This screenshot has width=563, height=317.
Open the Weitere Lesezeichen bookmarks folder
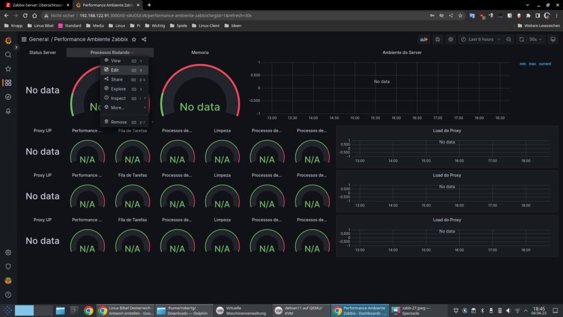(539, 25)
